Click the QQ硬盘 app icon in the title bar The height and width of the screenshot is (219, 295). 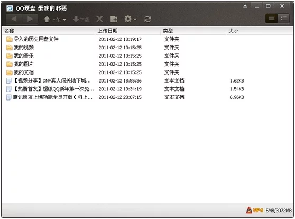coord(10,8)
